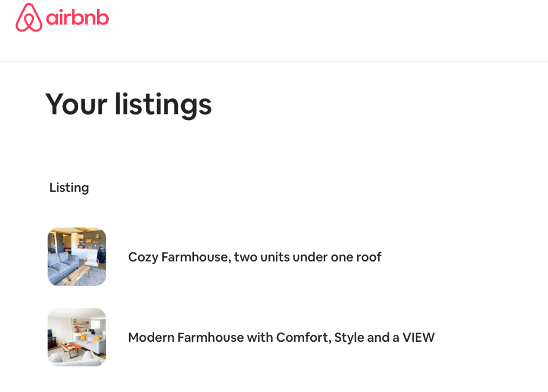Click the word 'VIEW' in second listing
Viewport: 548px width, 392px height.
[x=418, y=337]
